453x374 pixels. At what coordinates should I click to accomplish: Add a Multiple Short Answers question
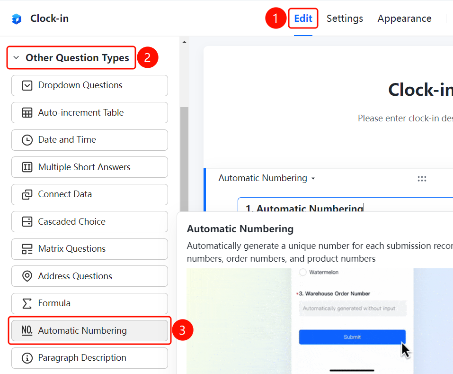click(x=89, y=167)
